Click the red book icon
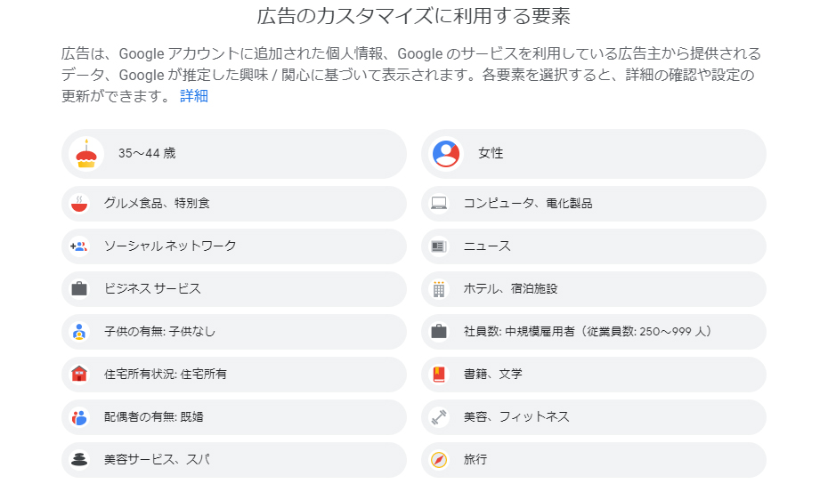 coord(439,375)
